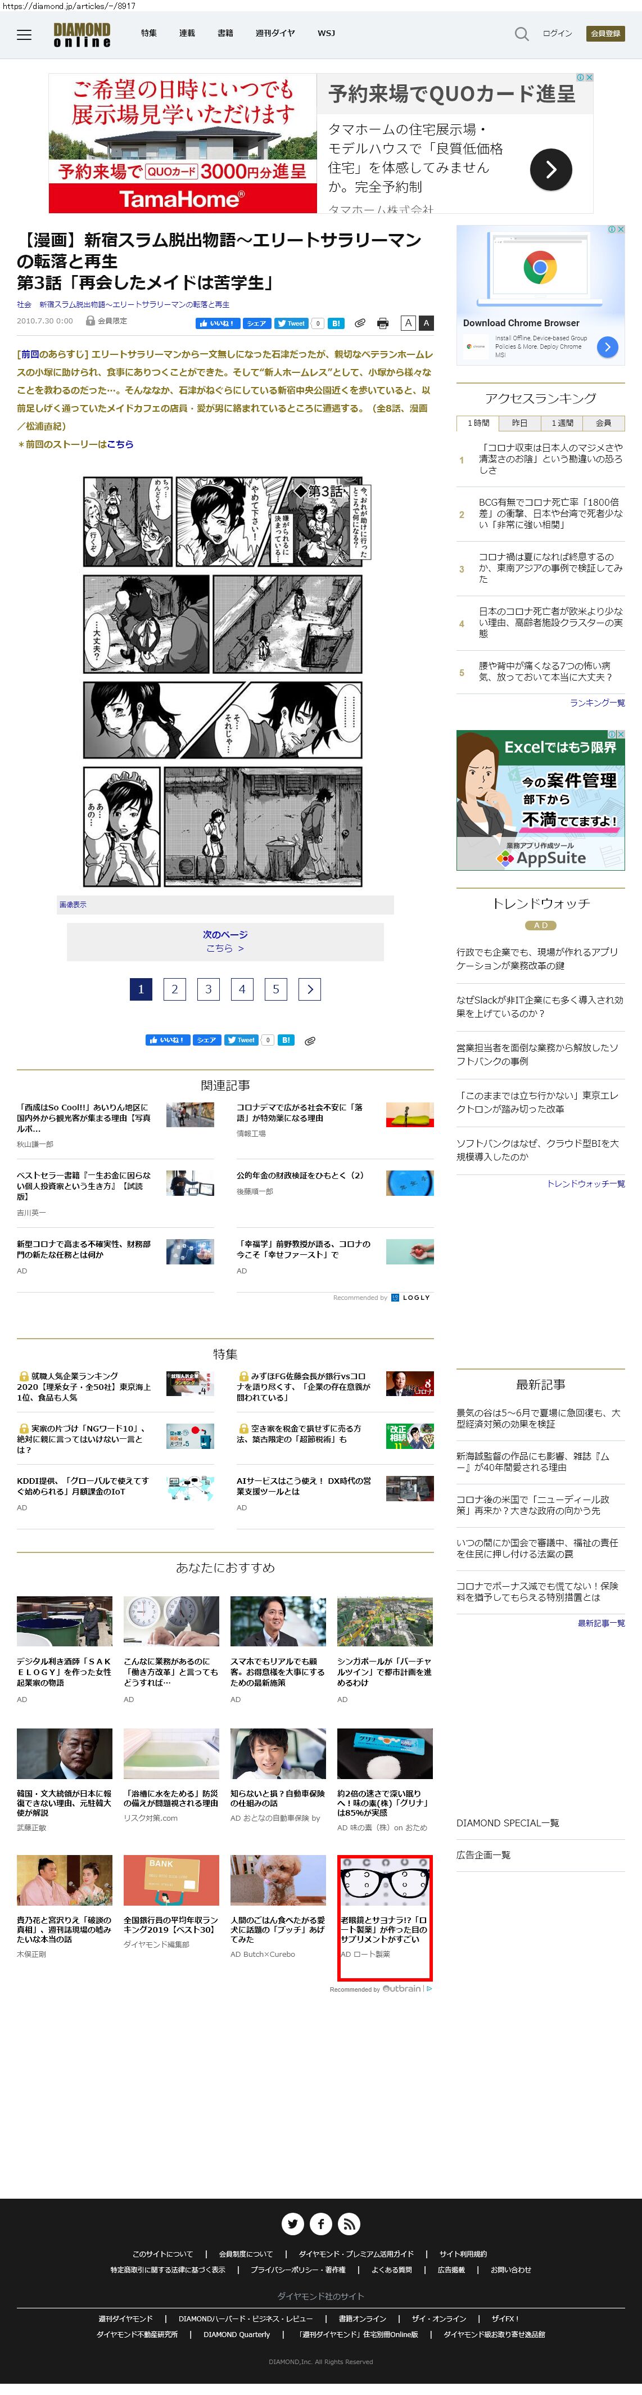Image resolution: width=642 pixels, height=2395 pixels.
Task: Select current page 1 in pagination
Action: tap(141, 989)
